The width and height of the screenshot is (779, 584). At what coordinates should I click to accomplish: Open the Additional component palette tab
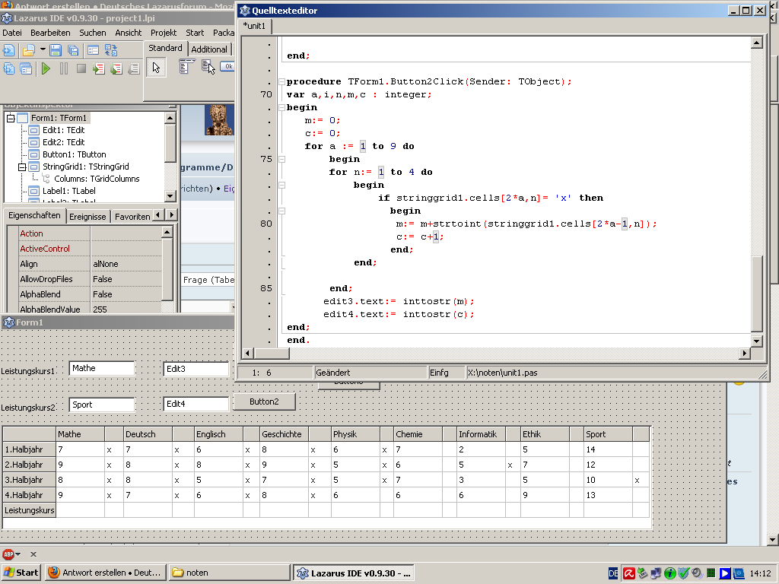tap(208, 49)
